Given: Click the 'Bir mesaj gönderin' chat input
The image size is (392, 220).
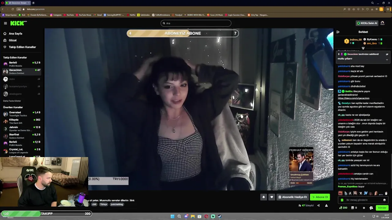Looking at the screenshot, I should pyautogui.click(x=363, y=200).
